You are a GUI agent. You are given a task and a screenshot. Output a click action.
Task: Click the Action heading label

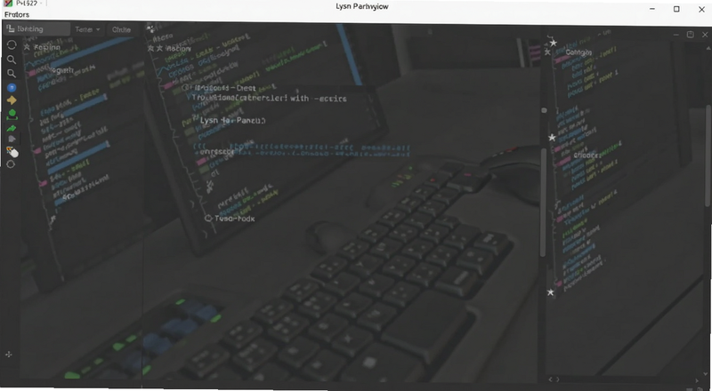[x=178, y=49]
